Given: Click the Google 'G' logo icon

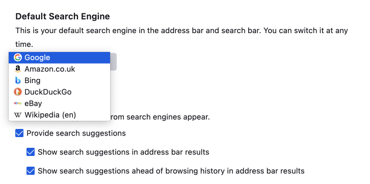Looking at the screenshot, I should [x=18, y=57].
